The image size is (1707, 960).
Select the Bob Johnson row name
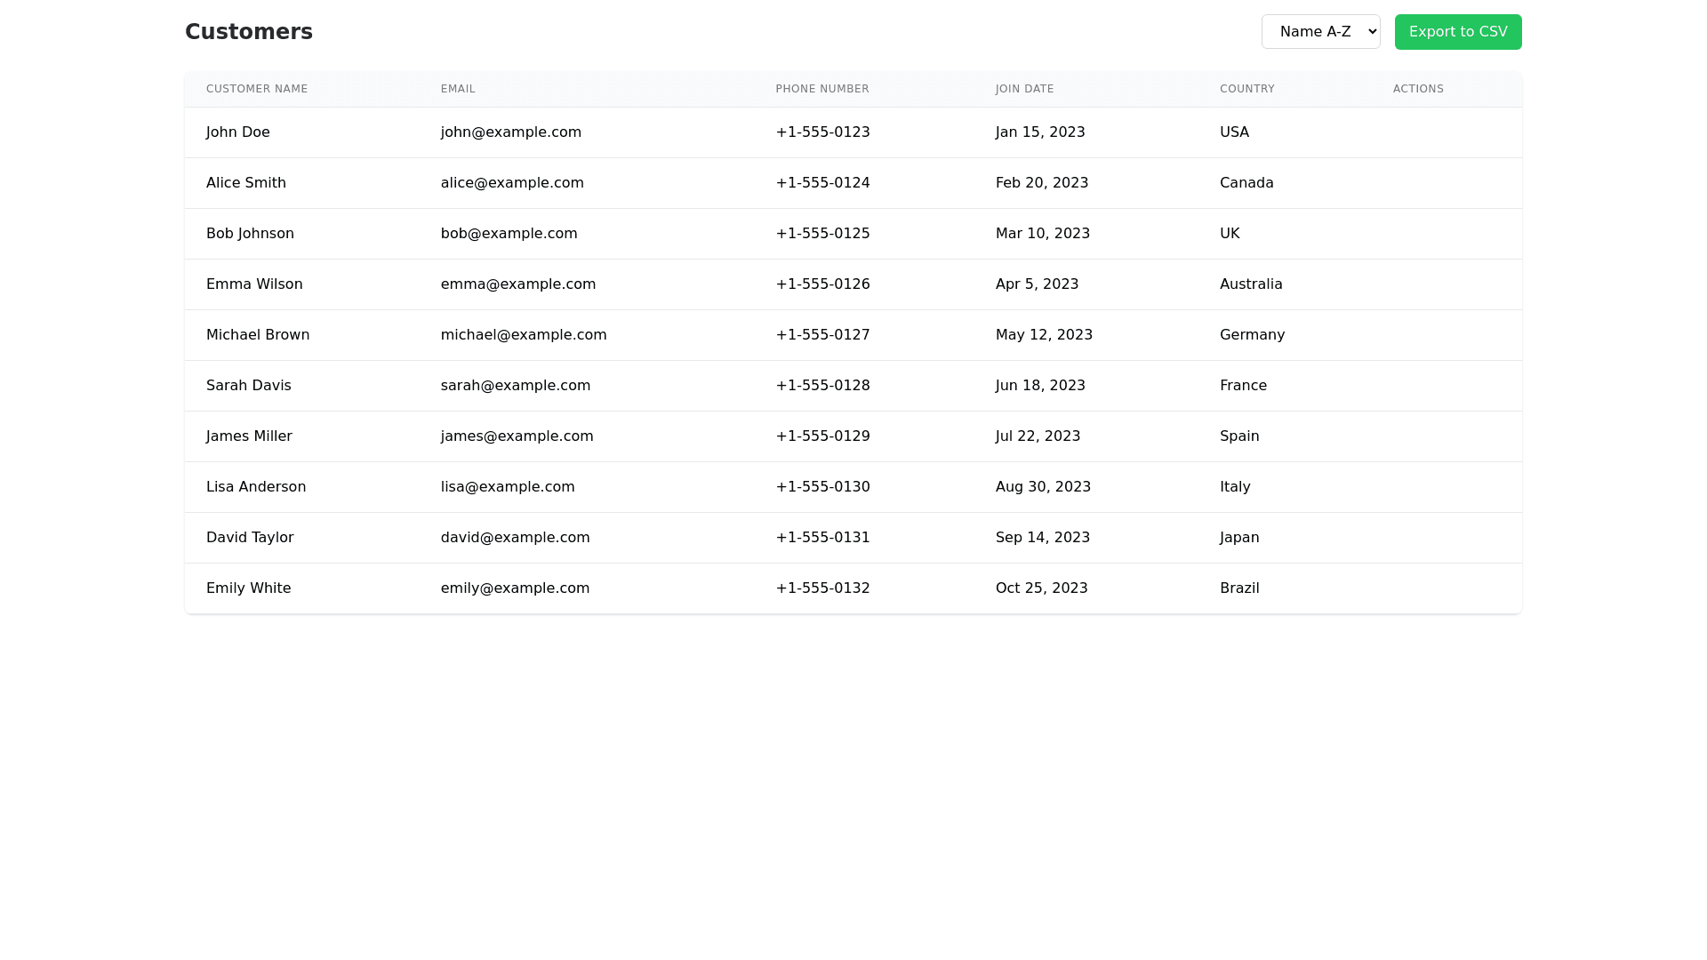250,234
